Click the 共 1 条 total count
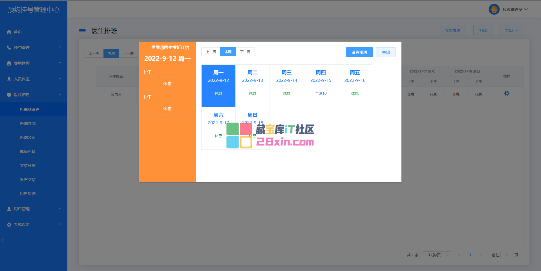 [x=412, y=255]
